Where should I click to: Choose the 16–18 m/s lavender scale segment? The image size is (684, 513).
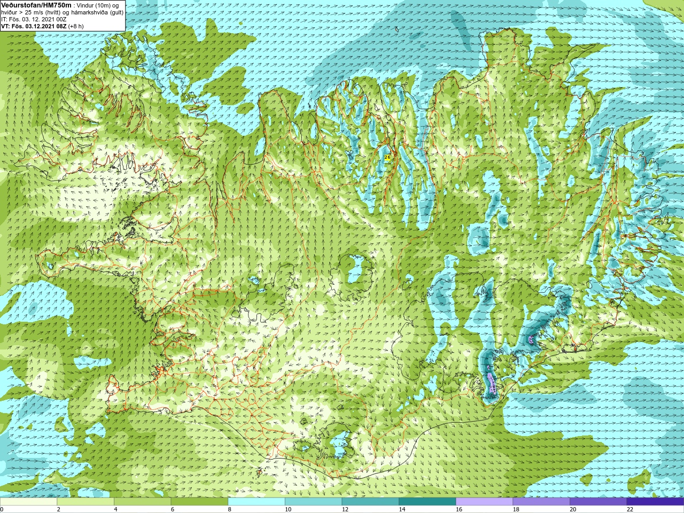pos(484,502)
